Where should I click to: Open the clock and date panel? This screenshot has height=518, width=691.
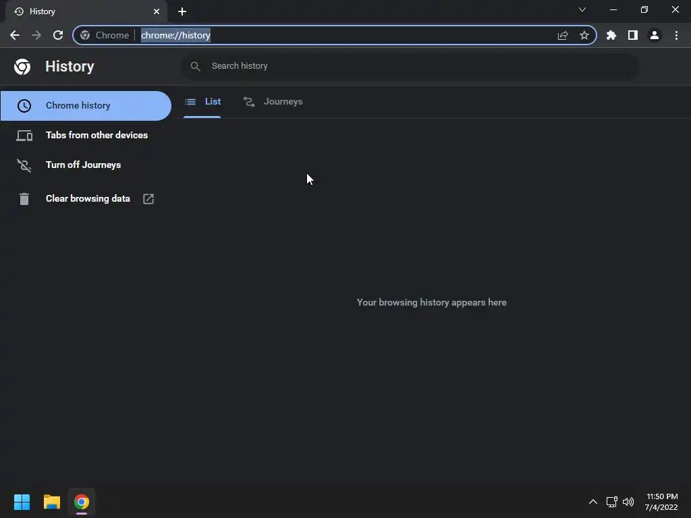661,502
